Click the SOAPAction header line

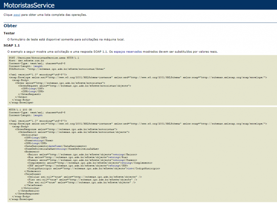57,69
